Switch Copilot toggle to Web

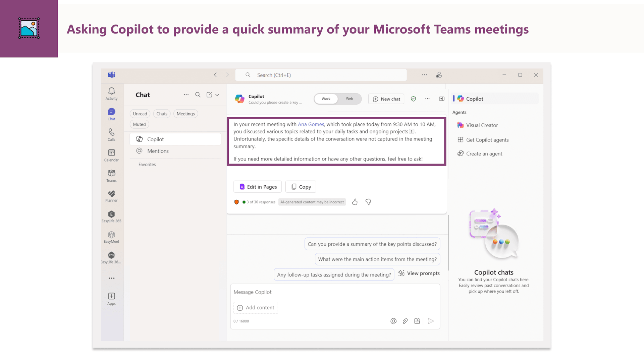(350, 99)
